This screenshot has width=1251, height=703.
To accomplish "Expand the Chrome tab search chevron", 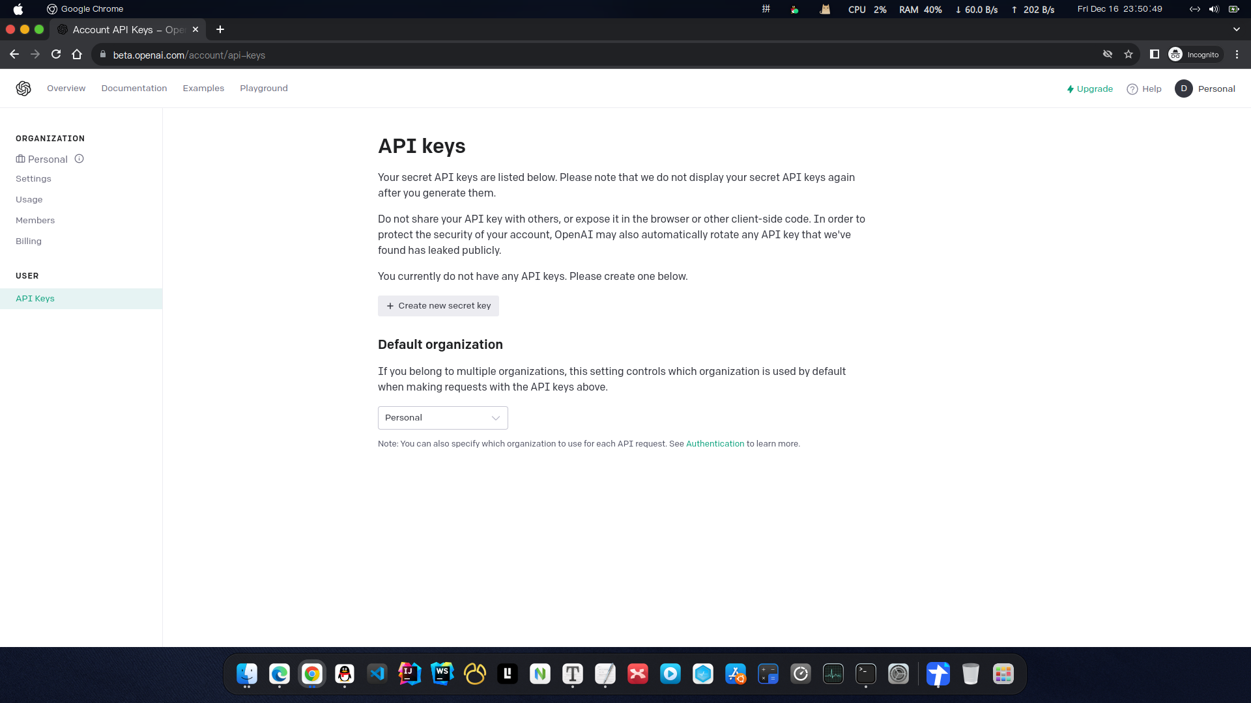I will 1236,29.
